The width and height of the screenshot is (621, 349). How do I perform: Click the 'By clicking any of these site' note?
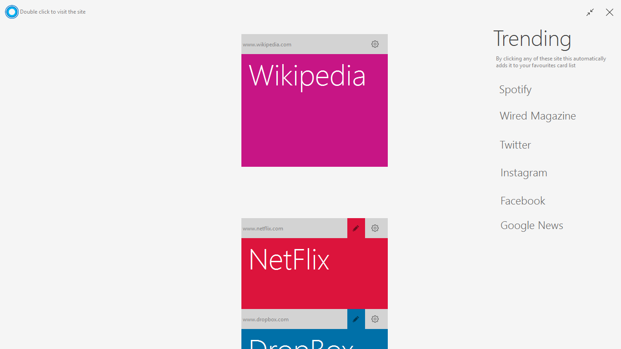coord(551,62)
